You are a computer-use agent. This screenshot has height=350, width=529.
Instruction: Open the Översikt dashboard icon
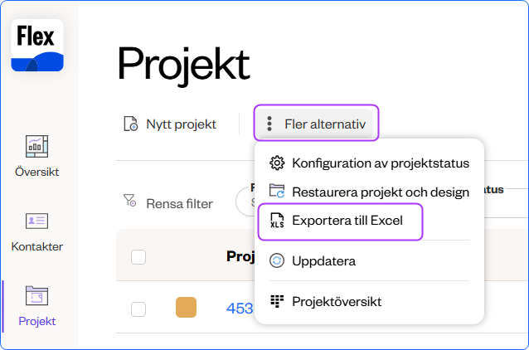[37, 145]
